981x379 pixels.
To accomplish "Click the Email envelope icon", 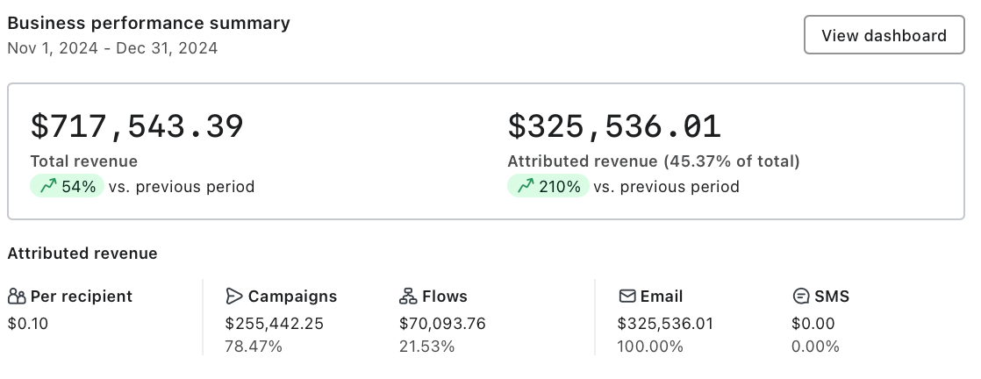I will pos(627,296).
